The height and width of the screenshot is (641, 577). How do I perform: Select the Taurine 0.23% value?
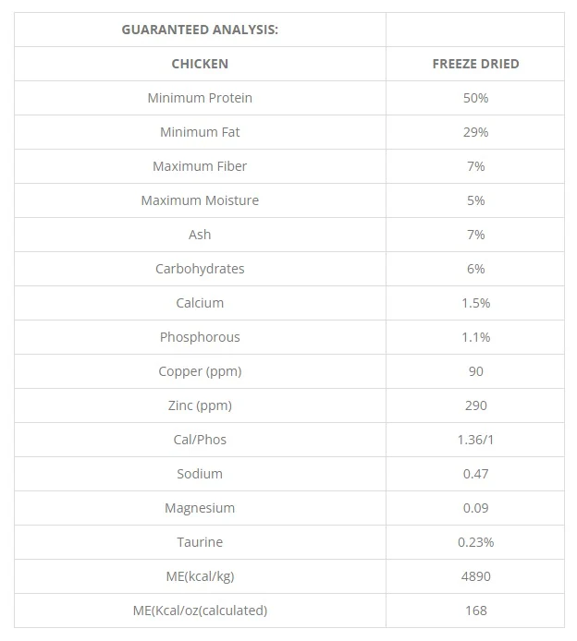point(475,542)
